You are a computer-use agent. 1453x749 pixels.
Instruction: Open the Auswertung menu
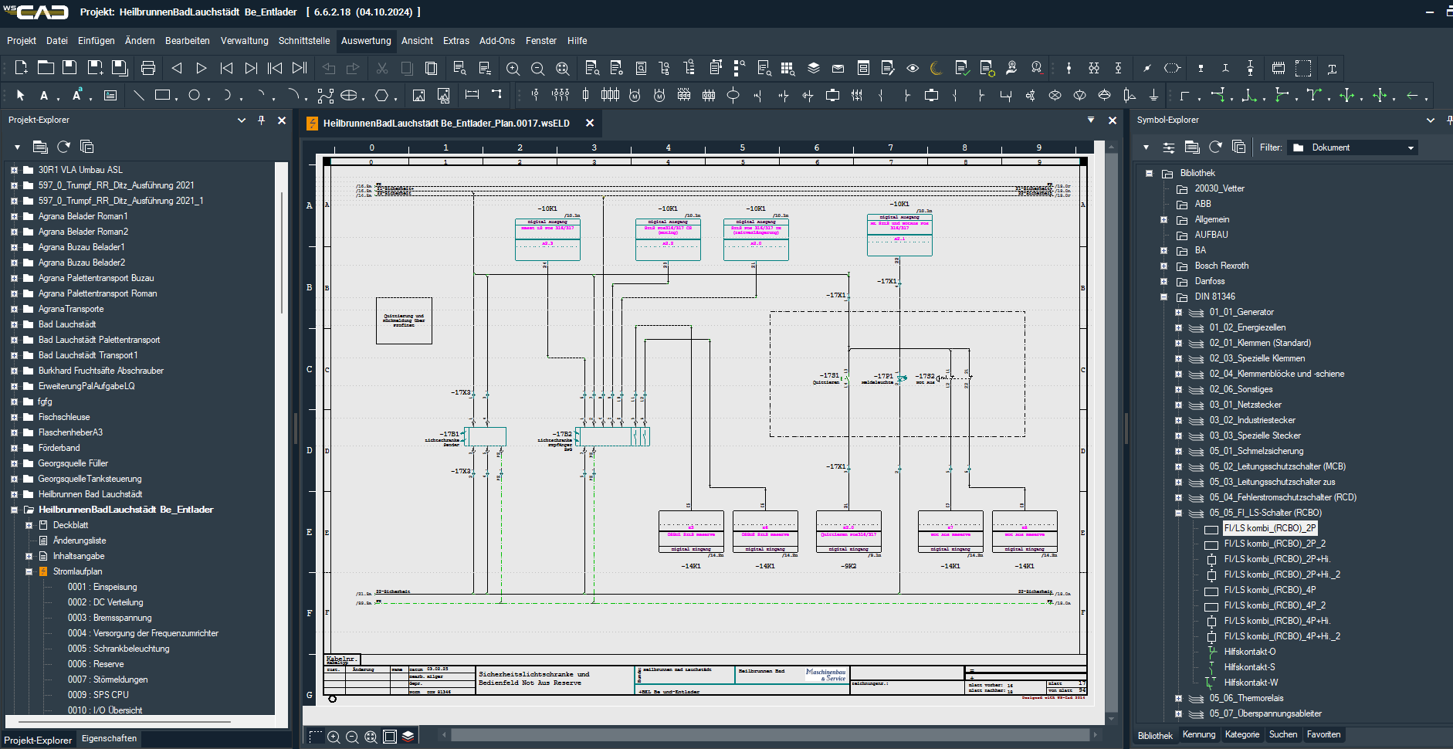366,41
